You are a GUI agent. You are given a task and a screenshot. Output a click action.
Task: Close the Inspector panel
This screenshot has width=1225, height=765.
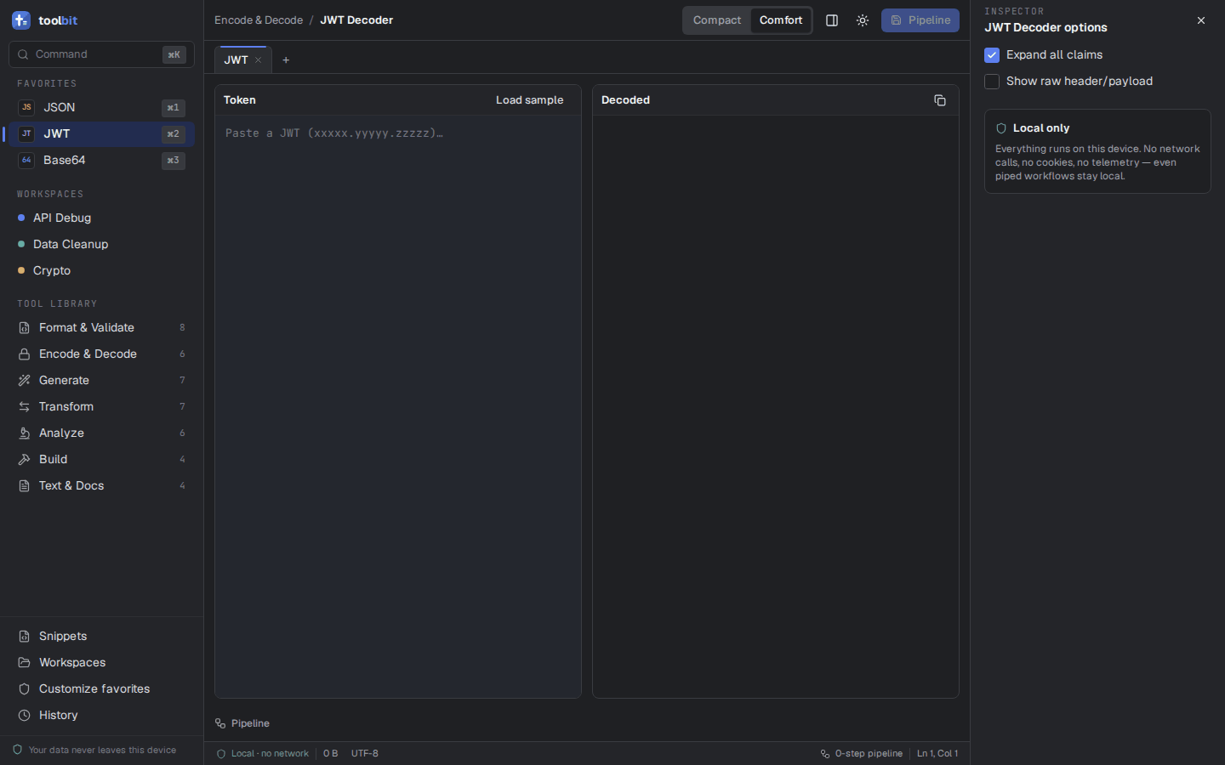click(x=1201, y=20)
